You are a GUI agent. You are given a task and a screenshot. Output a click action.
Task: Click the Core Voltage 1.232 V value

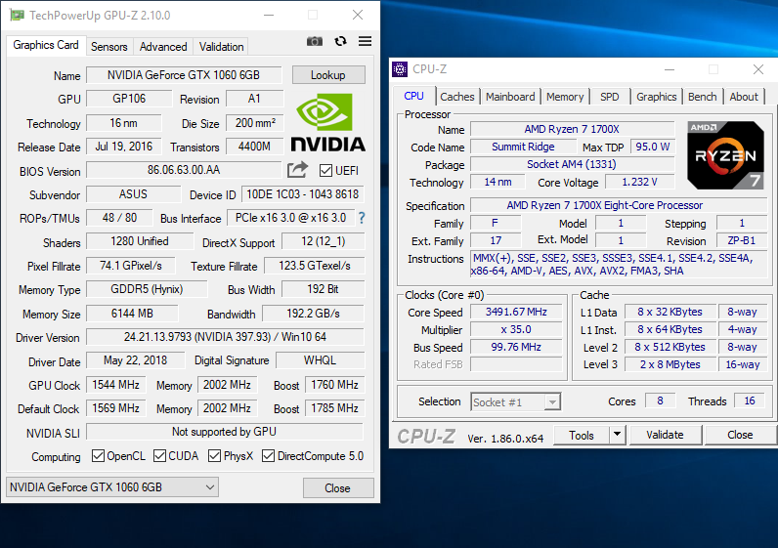[640, 182]
